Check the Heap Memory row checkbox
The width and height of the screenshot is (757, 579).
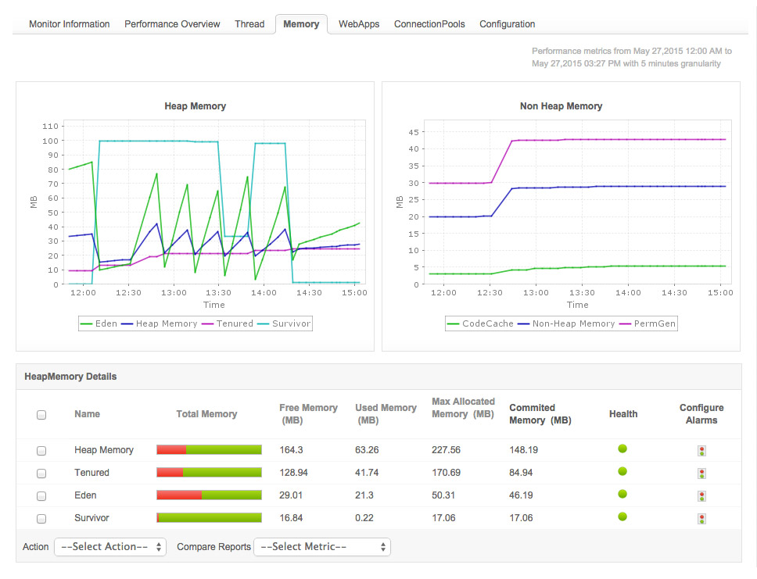(x=41, y=451)
